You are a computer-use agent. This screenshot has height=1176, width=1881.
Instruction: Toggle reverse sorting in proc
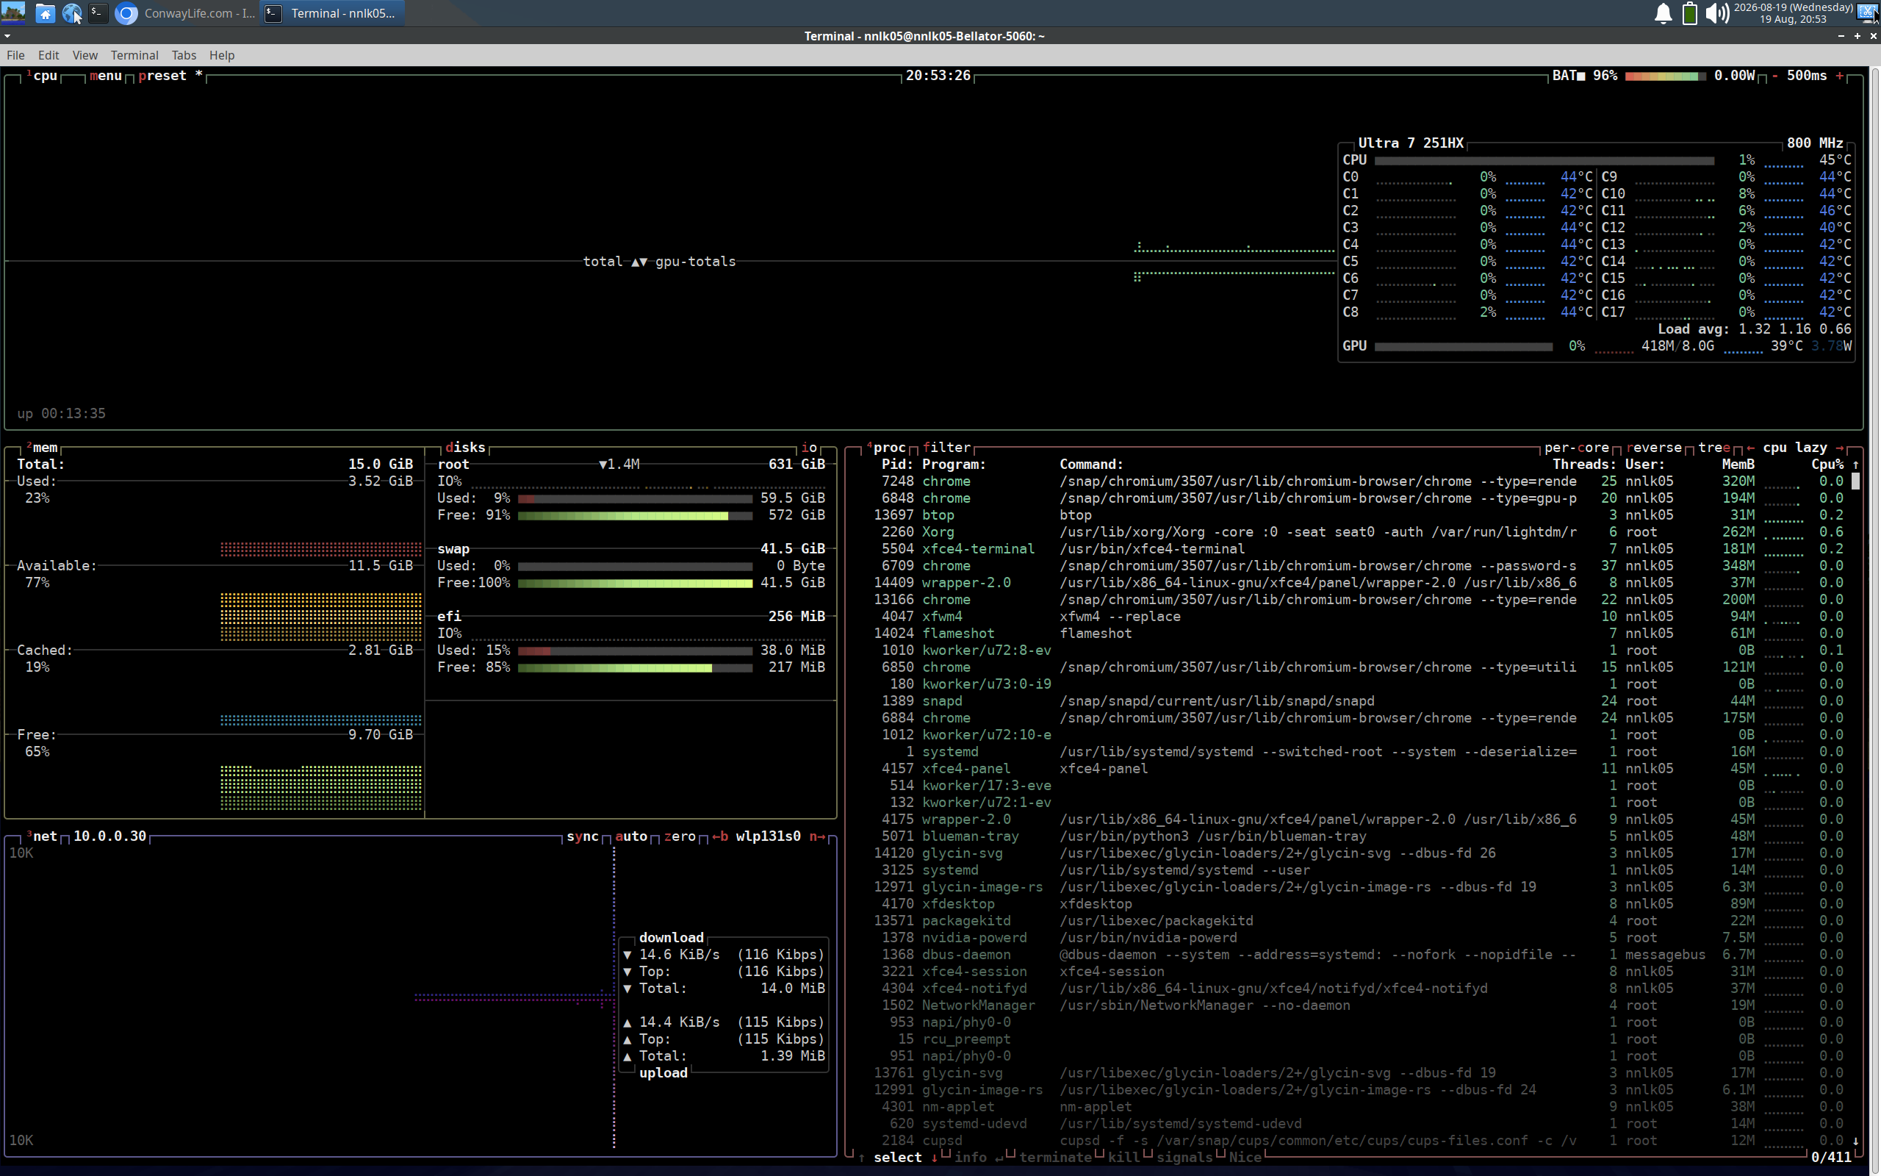pos(1654,447)
